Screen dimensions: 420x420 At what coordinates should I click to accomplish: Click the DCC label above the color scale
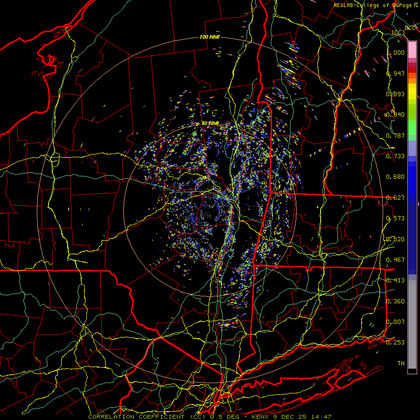410,28
